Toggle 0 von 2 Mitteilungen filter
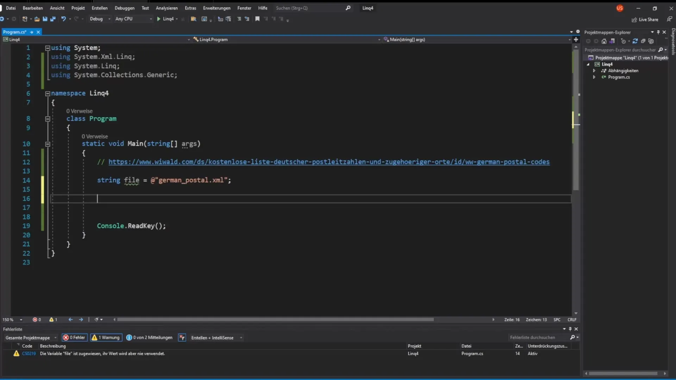Viewport: 676px width, 380px height. point(150,337)
